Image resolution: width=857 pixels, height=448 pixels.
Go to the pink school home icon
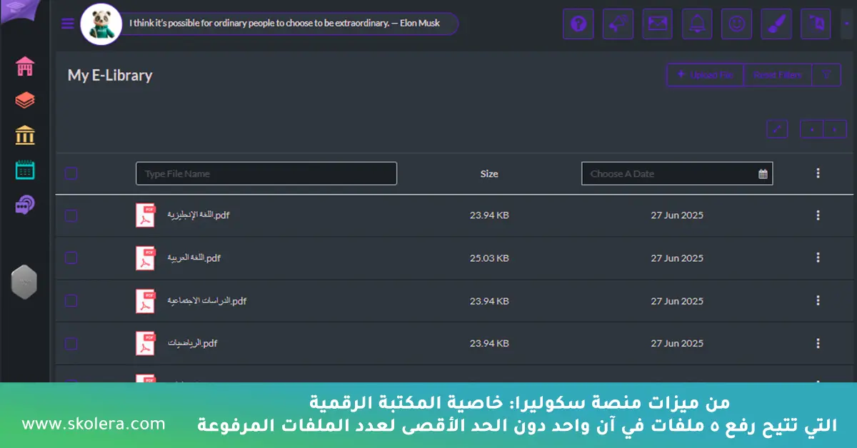(25, 67)
